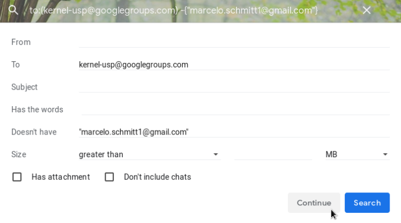The width and height of the screenshot is (401, 223).
Task: Click the To field with kernel-usp address
Action: coord(234,65)
